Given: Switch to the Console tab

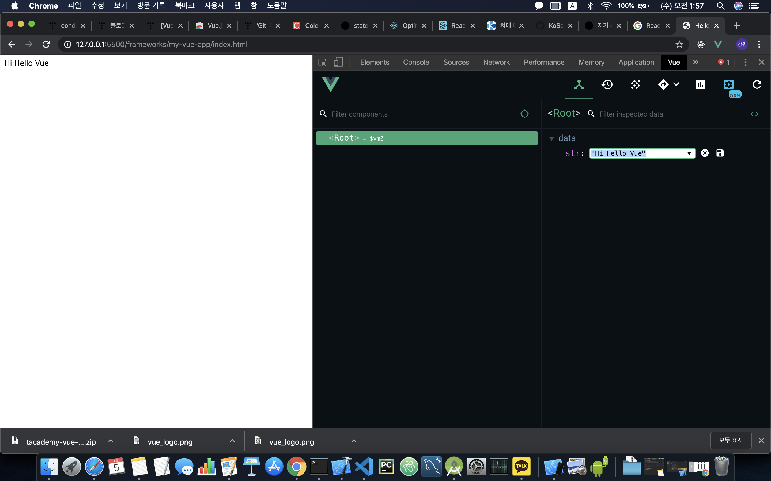Looking at the screenshot, I should pyautogui.click(x=416, y=62).
